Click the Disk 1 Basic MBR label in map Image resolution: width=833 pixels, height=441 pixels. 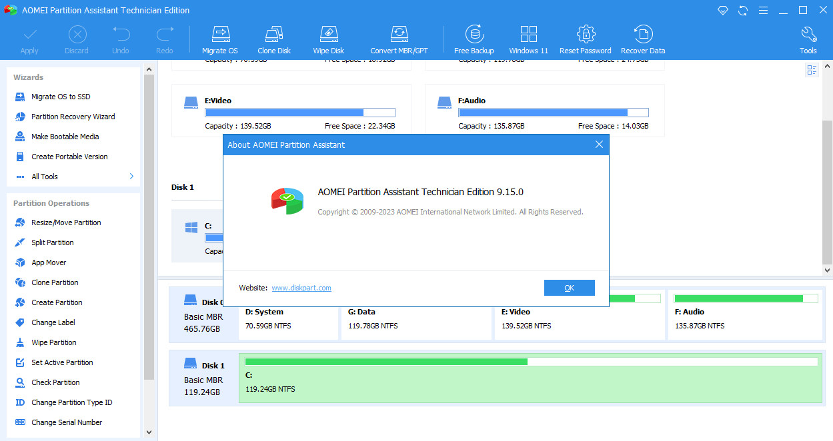pyautogui.click(x=203, y=378)
